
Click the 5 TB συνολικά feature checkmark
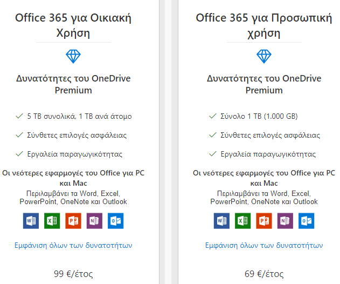pos(19,116)
